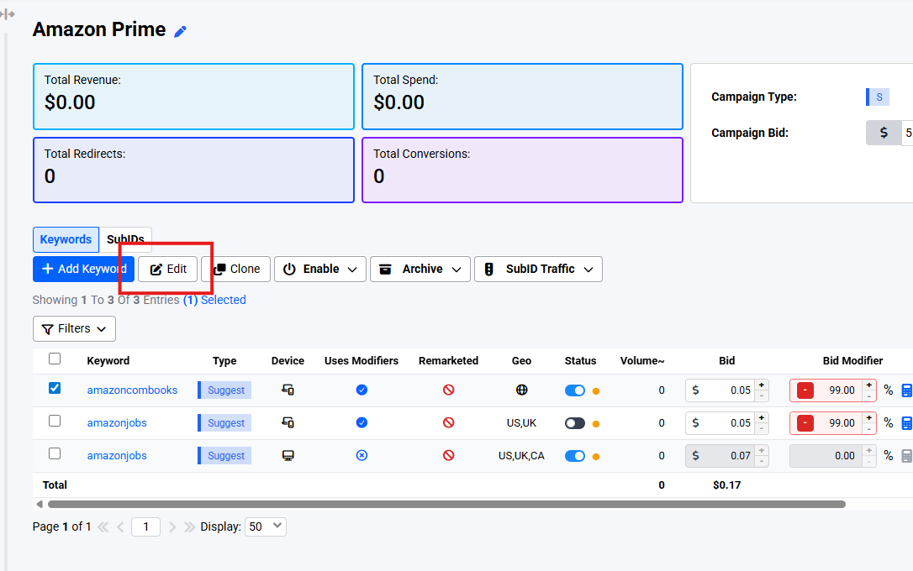Open the Filters dropdown
913x571 pixels.
point(74,328)
